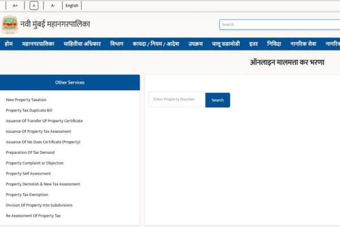Click the Enter Property Number field

(177, 100)
